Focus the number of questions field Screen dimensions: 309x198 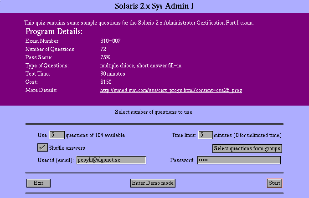click(x=57, y=135)
